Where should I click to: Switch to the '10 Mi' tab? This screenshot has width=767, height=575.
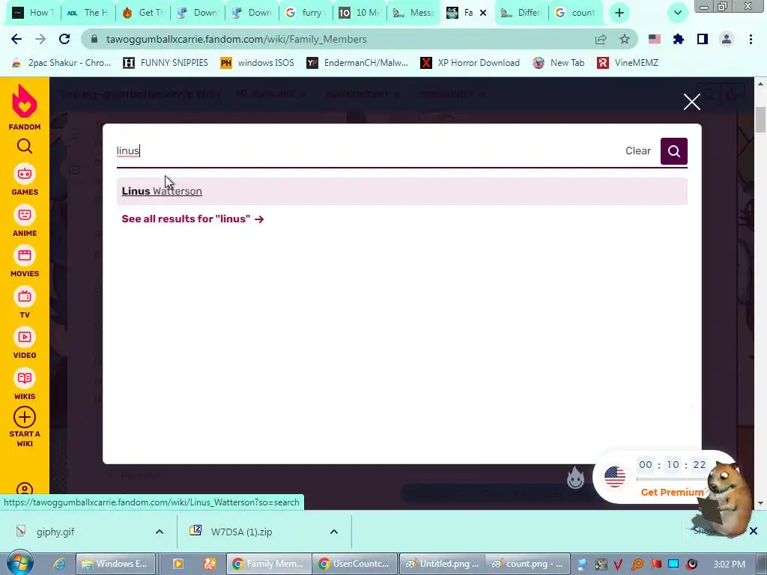[360, 13]
